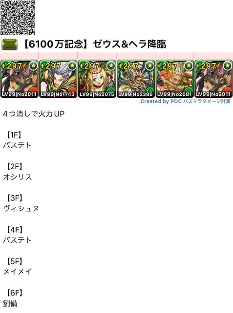Click the QR code image
This screenshot has width=233, height=313.
coord(18,18)
